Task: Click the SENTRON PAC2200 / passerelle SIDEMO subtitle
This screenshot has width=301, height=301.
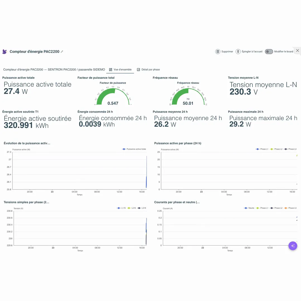Action: (x=76, y=69)
